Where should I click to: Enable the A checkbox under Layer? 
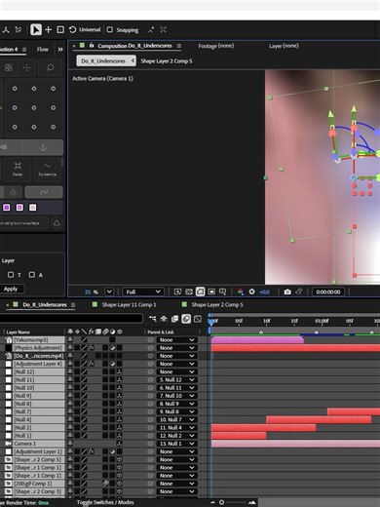click(x=32, y=275)
